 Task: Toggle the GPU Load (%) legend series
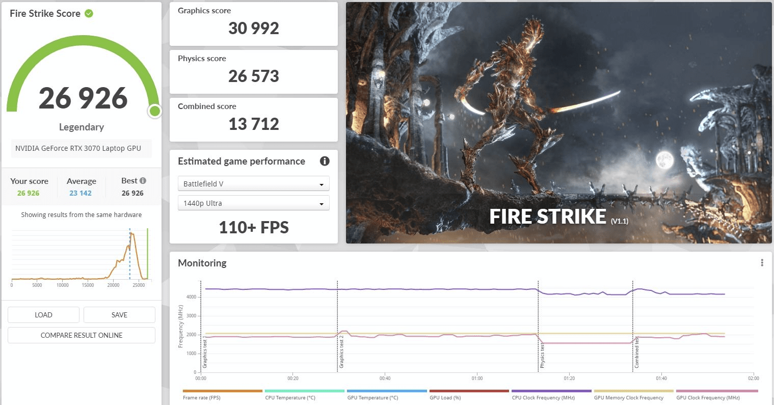(x=469, y=395)
